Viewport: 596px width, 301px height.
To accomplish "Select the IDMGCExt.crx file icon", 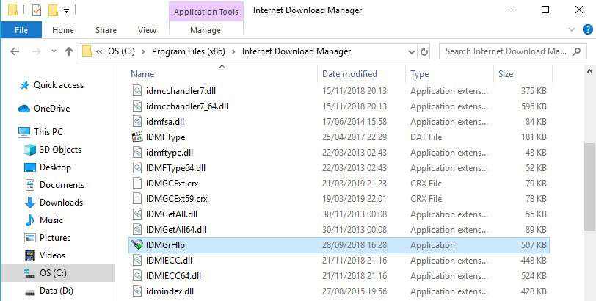I will tap(137, 184).
